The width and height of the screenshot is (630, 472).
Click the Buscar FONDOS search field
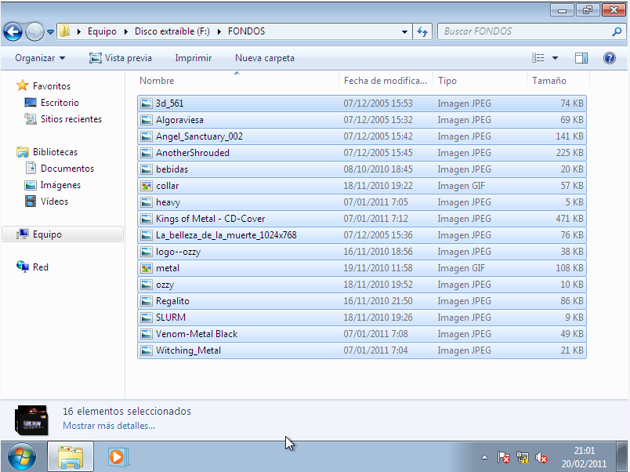[523, 32]
